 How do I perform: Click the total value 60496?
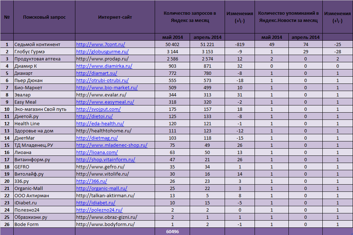[172, 232]
